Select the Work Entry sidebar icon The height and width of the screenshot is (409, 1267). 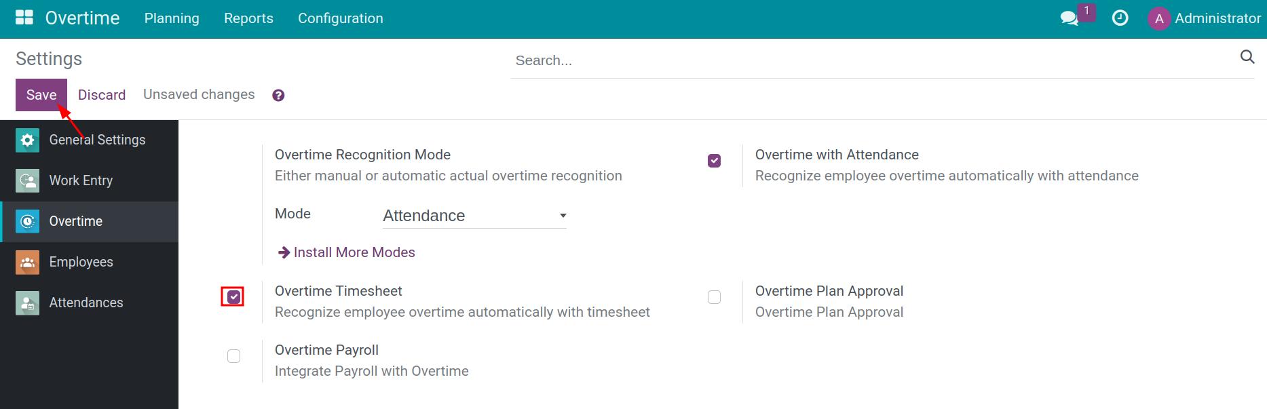tap(27, 180)
